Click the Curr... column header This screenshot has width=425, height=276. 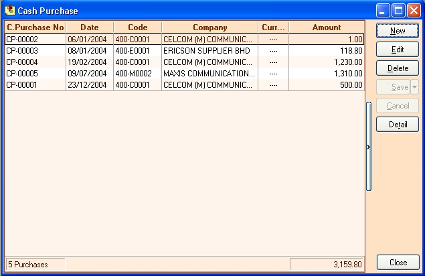[274, 27]
